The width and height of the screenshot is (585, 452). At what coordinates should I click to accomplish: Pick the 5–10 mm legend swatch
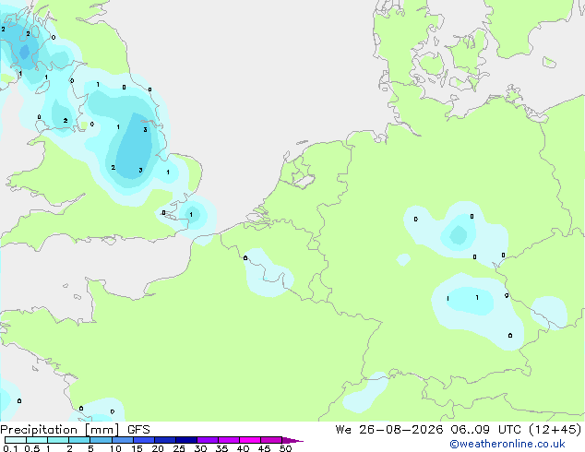[x=101, y=440]
